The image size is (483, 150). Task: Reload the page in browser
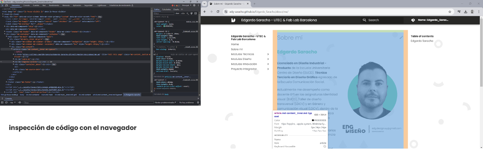click(218, 12)
